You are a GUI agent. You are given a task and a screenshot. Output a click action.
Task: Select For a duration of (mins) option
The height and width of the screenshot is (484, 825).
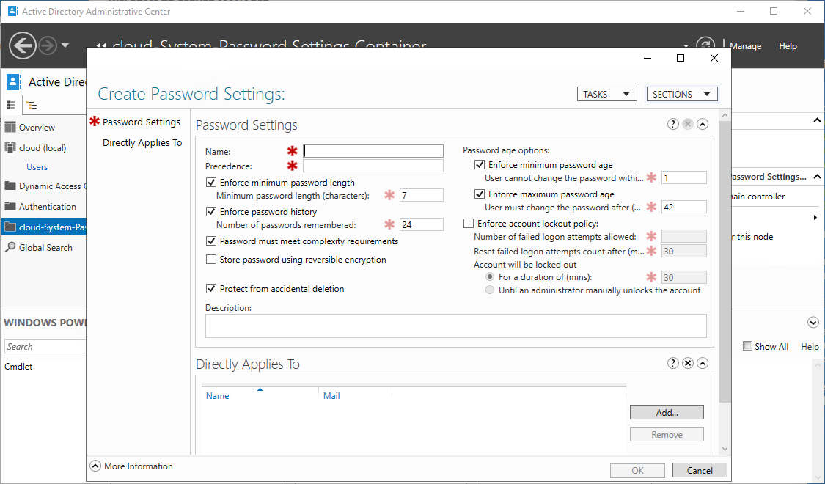490,276
